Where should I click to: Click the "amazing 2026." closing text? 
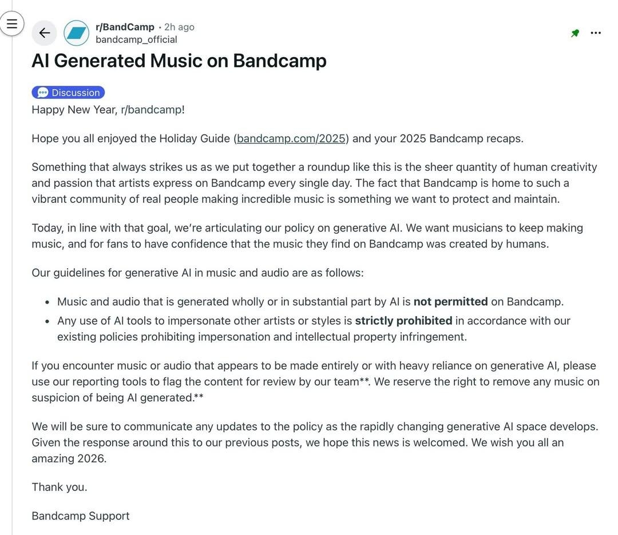click(x=69, y=458)
